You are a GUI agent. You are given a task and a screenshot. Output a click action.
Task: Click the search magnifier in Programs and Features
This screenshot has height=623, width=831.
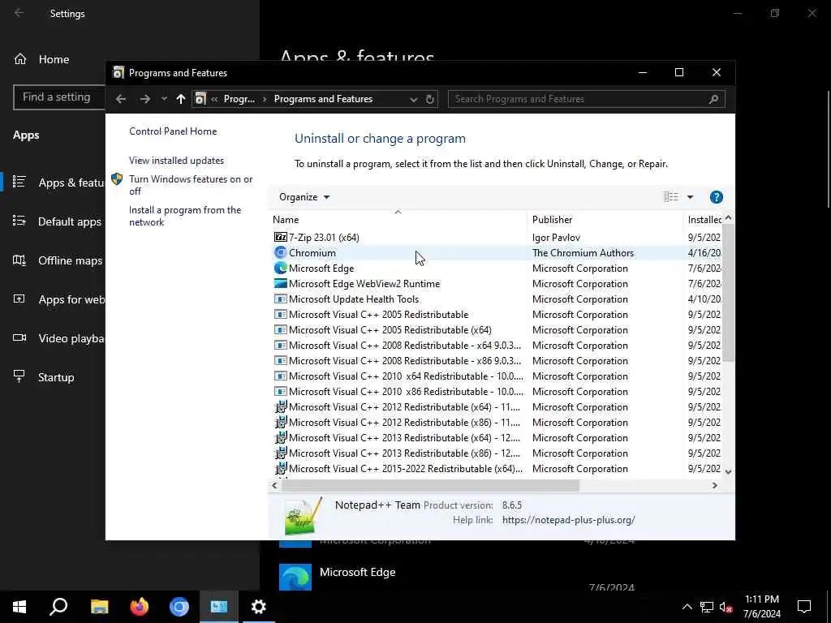[714, 99]
